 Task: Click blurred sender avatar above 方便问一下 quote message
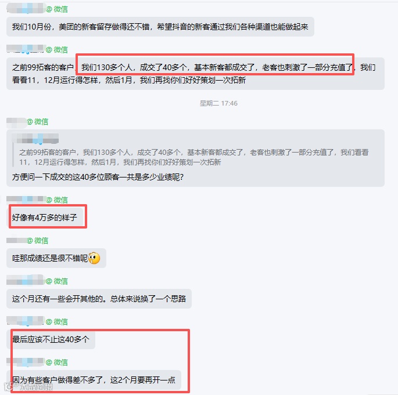[16, 122]
